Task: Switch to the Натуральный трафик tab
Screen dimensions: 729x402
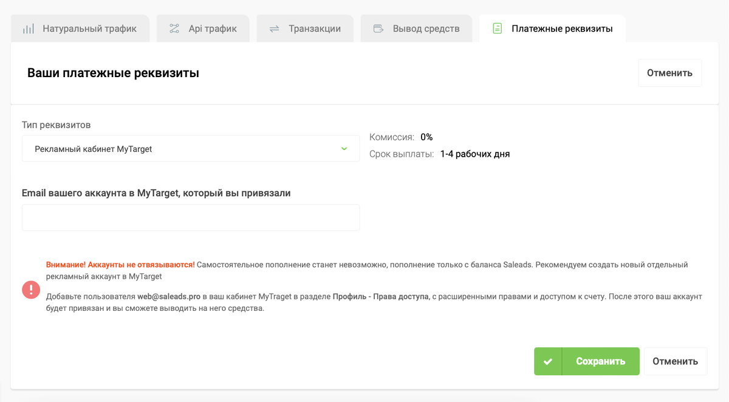Action: click(89, 29)
